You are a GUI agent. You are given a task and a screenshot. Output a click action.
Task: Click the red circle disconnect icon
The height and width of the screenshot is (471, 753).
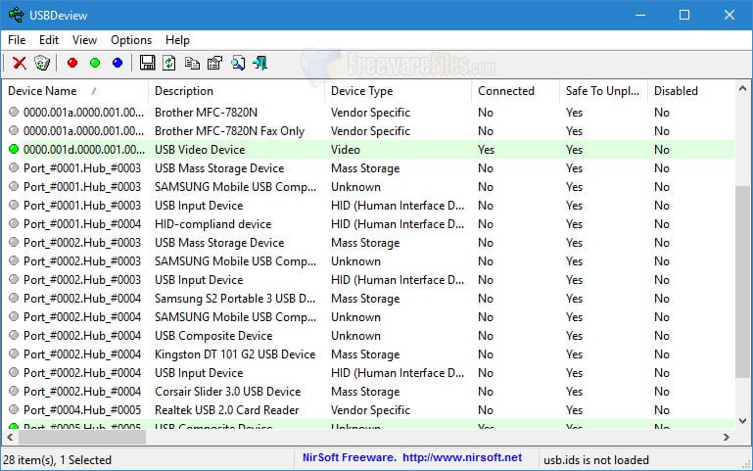coord(72,63)
